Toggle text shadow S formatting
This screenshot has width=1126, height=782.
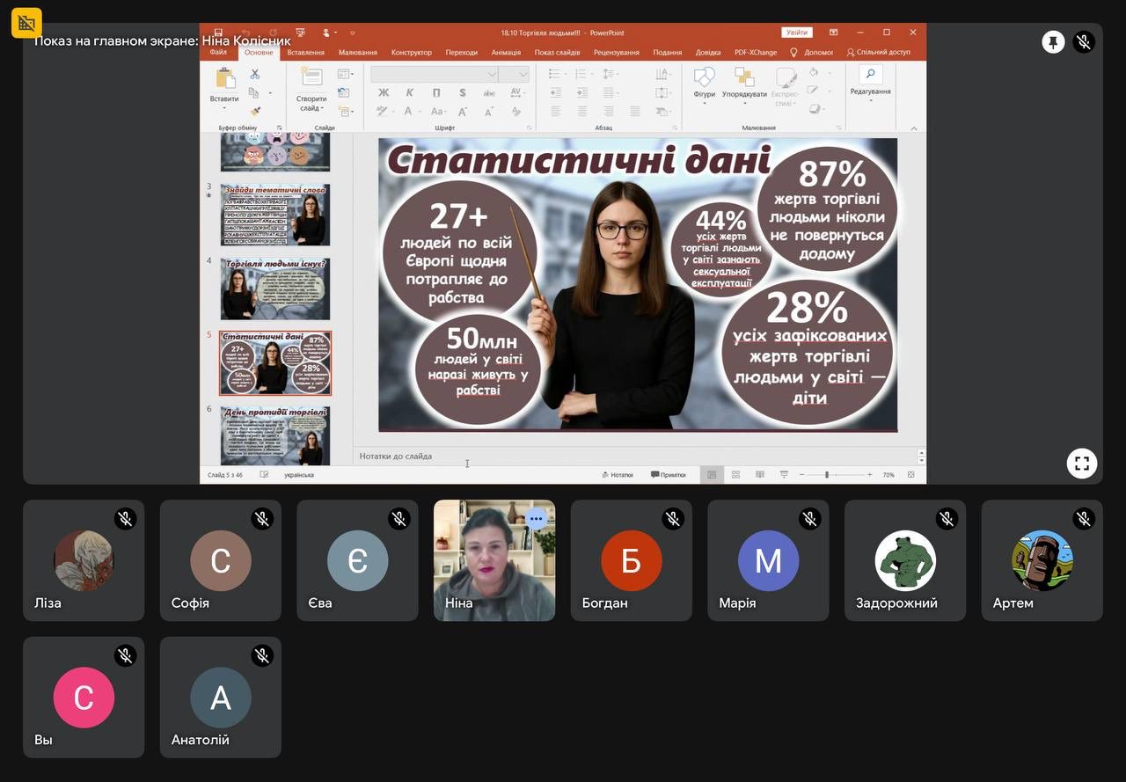pyautogui.click(x=463, y=92)
